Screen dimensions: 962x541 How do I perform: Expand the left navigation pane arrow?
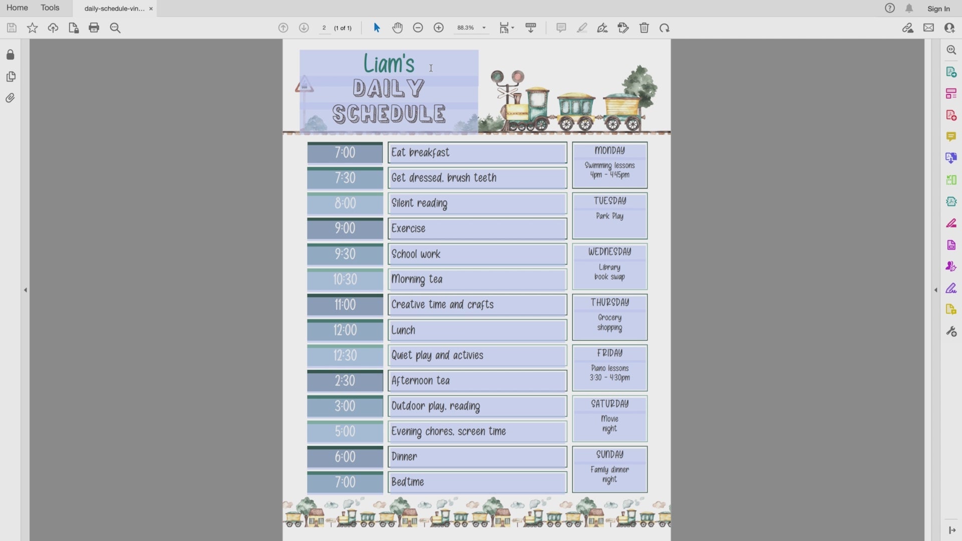26,290
